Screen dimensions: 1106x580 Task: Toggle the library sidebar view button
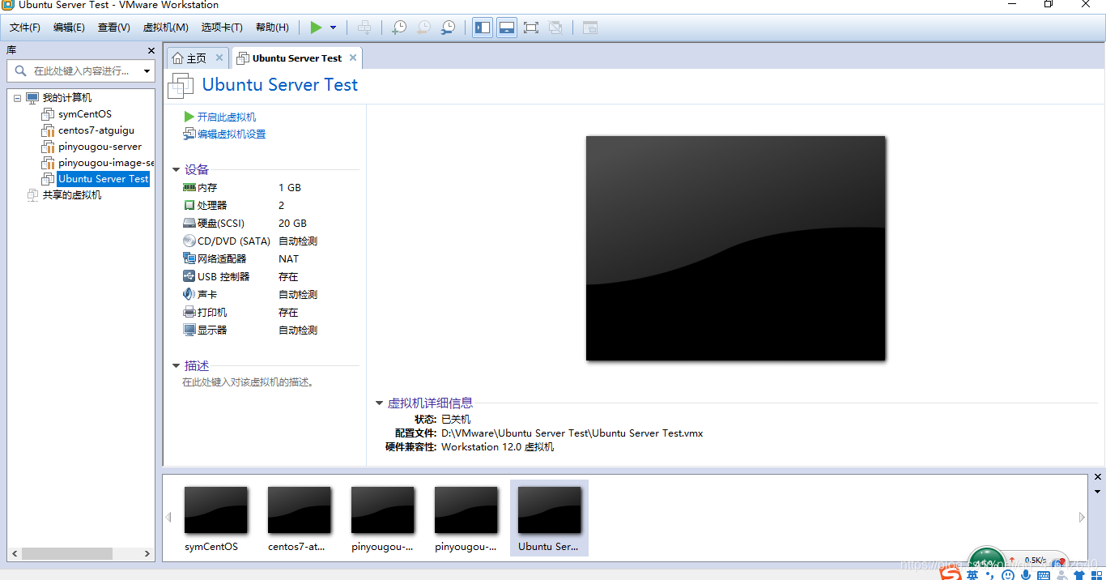[483, 28]
